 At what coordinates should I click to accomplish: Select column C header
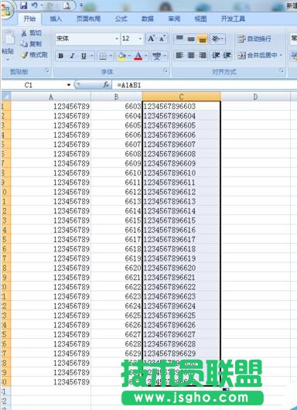pos(182,97)
